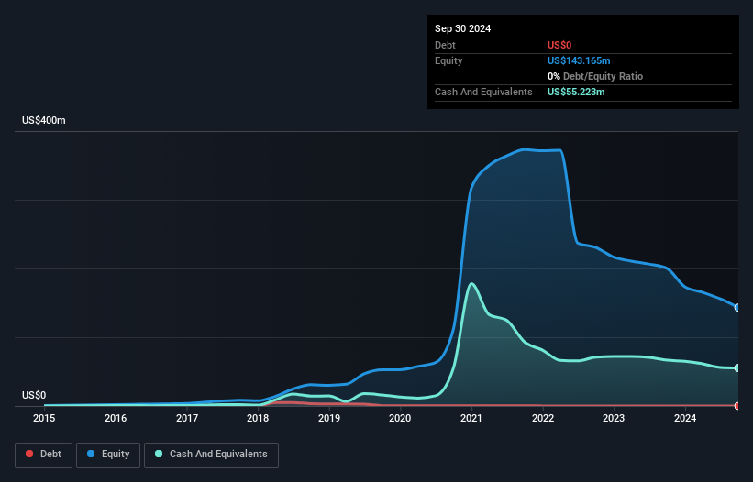Select the 2016 x-axis label
This screenshot has height=482, width=753.
coord(116,418)
